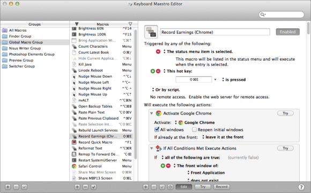Viewport: 311px width, 193px height.
Task: Add a new macro in Macros column
Action: 77,187
